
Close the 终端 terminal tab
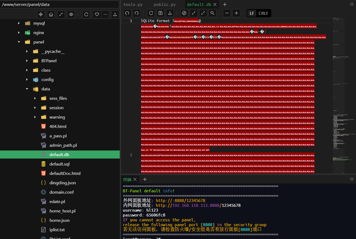135,179
